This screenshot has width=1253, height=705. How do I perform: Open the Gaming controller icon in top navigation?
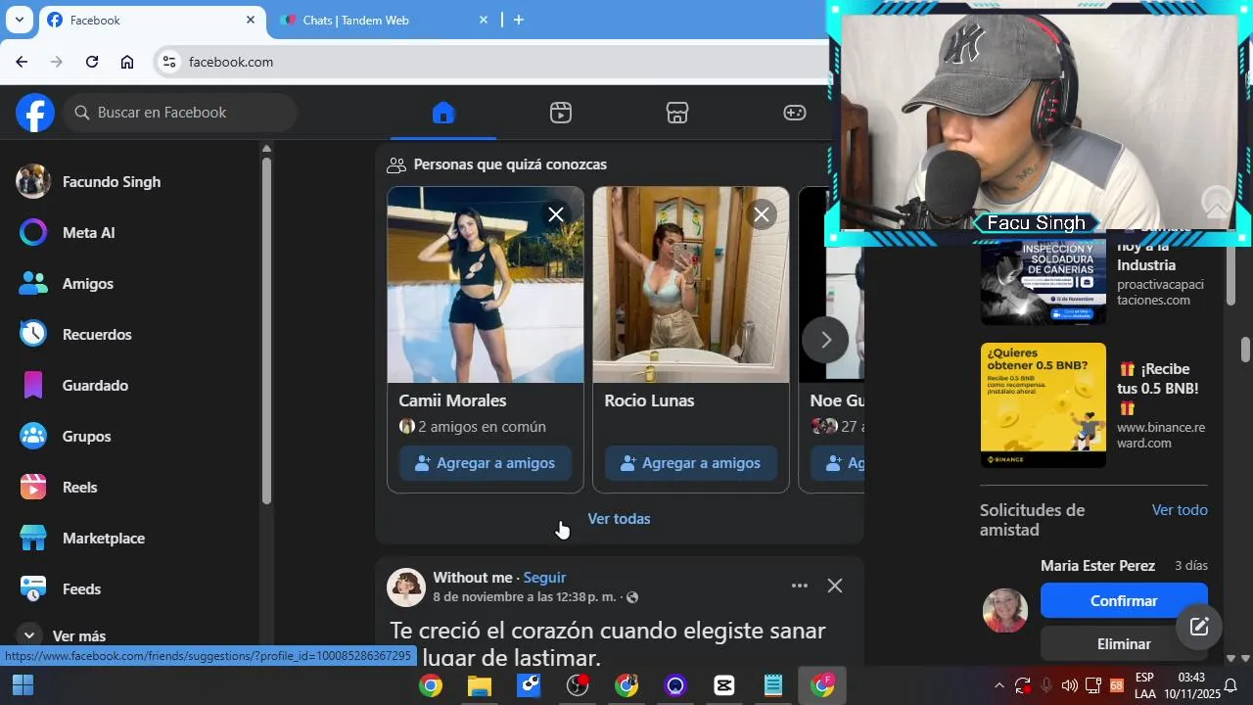click(x=795, y=113)
